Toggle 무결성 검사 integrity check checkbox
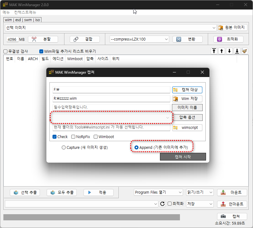Image resolution: width=253 pixels, height=228 pixels. [5, 51]
